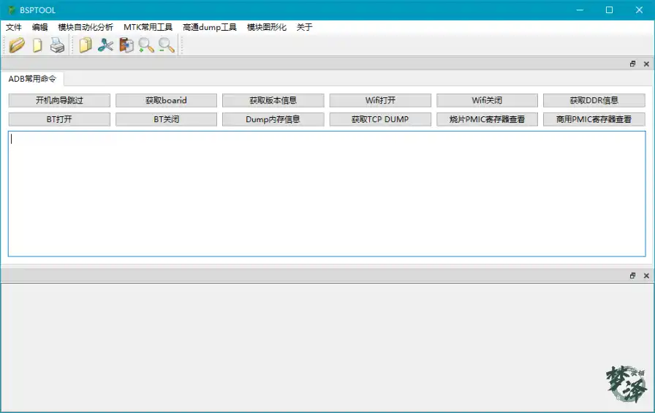Open the 模块自动化分析 menu
The image size is (655, 413).
pyautogui.click(x=86, y=27)
